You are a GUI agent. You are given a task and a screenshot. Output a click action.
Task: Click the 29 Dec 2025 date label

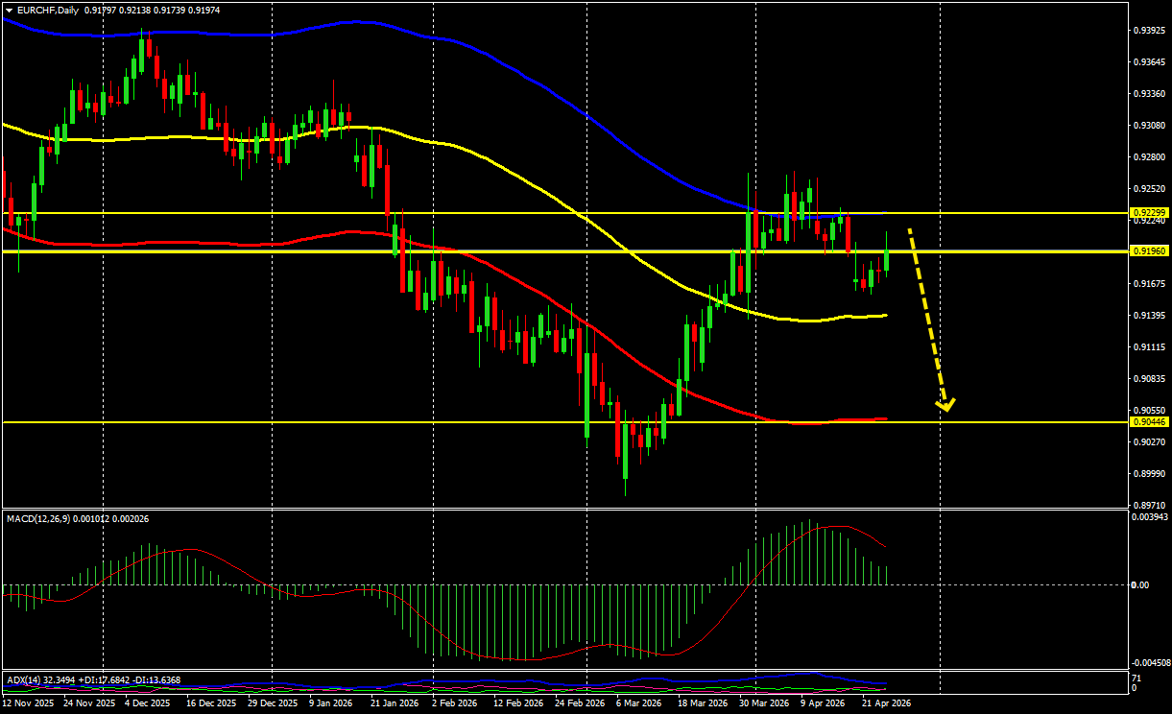pyautogui.click(x=272, y=702)
